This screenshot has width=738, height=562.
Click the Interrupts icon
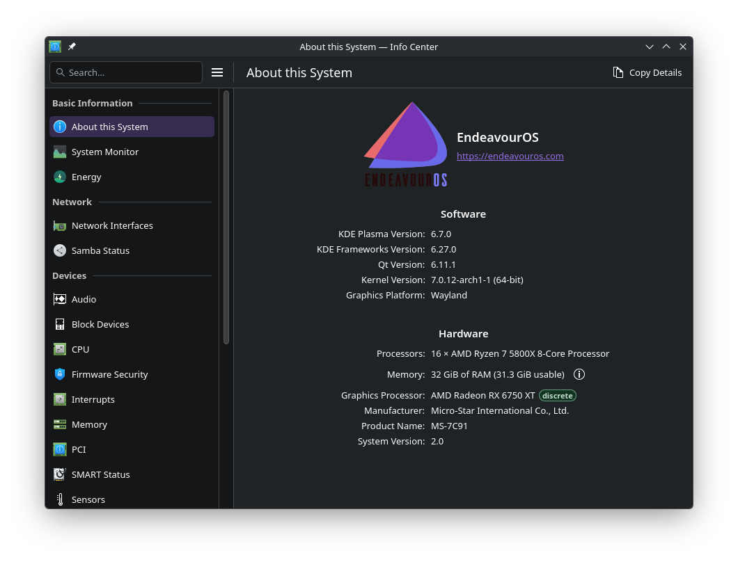(x=60, y=399)
